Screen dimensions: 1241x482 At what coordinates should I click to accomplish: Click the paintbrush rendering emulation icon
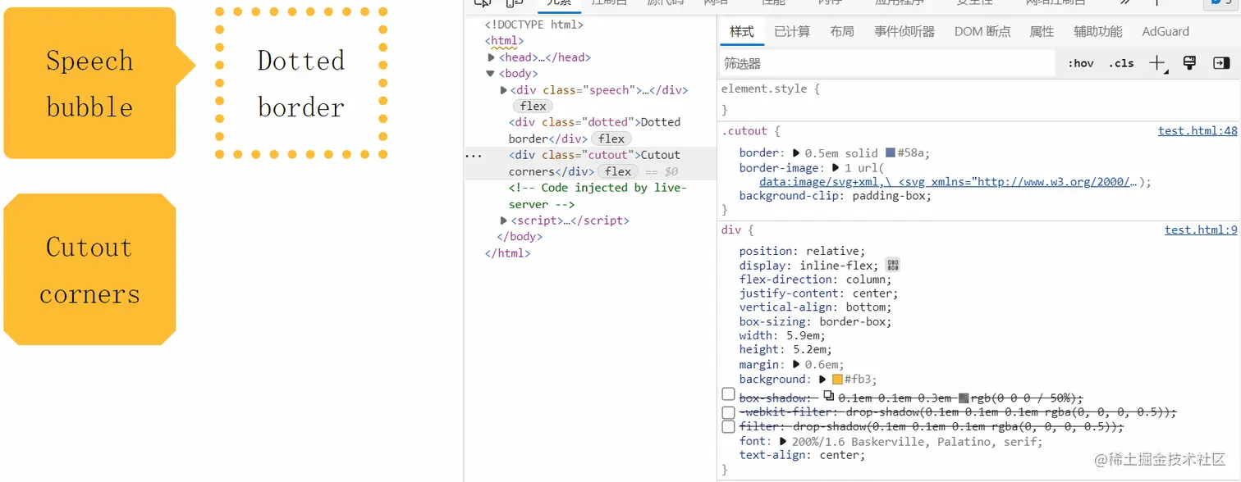pos(1188,63)
